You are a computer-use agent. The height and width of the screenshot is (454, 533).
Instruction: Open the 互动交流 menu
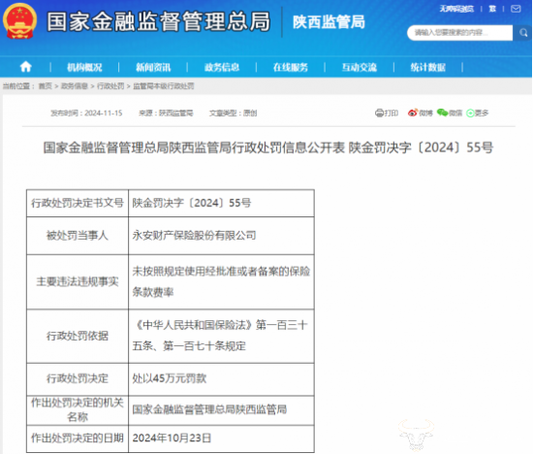[x=360, y=67]
